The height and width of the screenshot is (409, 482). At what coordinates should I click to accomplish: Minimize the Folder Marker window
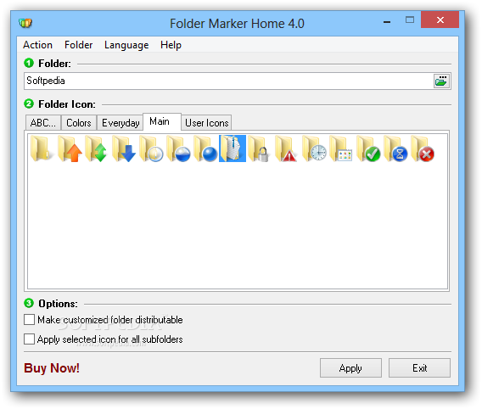pos(387,22)
